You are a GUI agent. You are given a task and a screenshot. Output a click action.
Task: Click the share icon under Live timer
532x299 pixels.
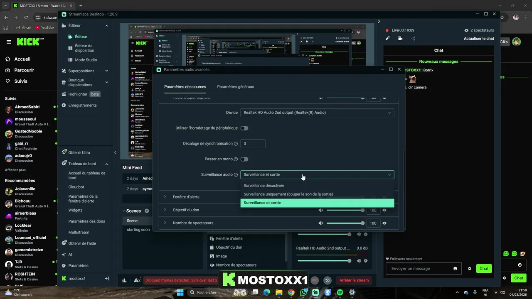413,38
